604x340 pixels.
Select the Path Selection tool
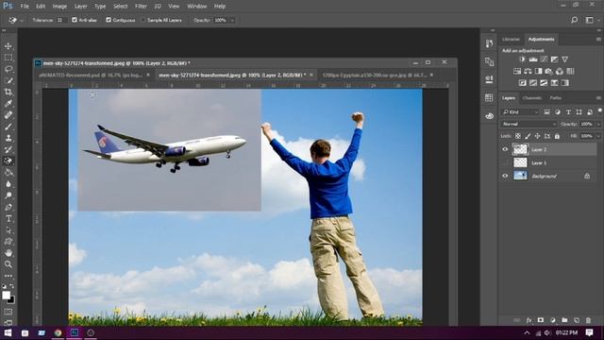[x=8, y=230]
